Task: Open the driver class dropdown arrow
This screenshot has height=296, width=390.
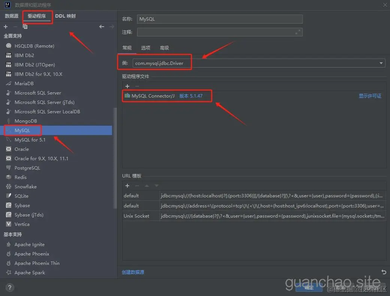Action: pyautogui.click(x=381, y=63)
